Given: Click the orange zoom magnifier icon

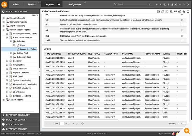Looking at the screenshot, I should (x=187, y=131).
